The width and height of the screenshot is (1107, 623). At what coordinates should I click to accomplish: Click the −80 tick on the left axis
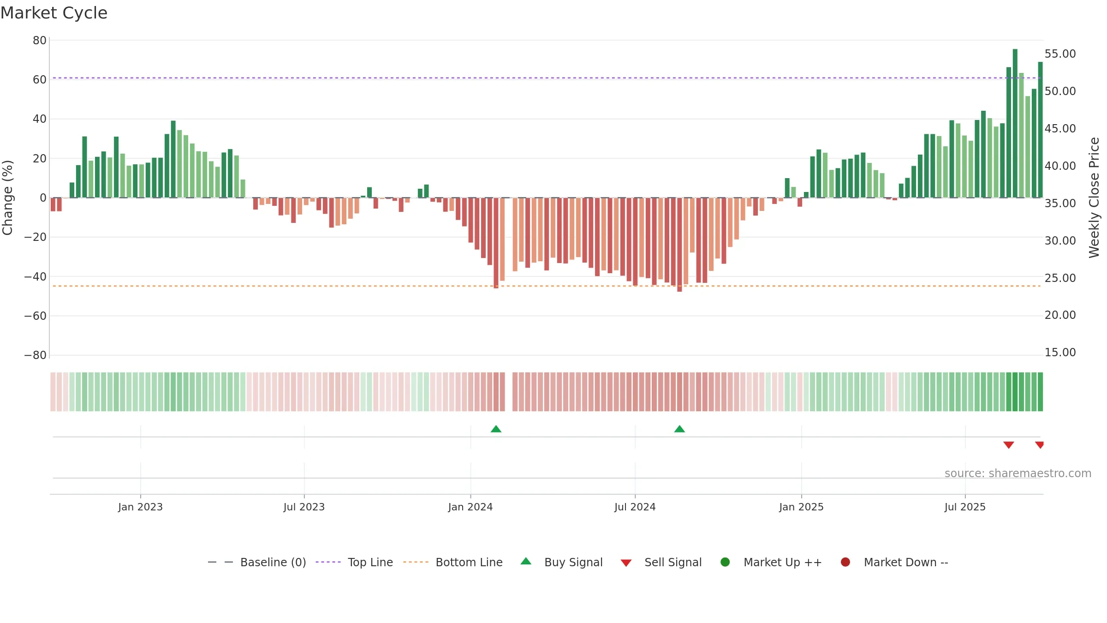point(36,355)
